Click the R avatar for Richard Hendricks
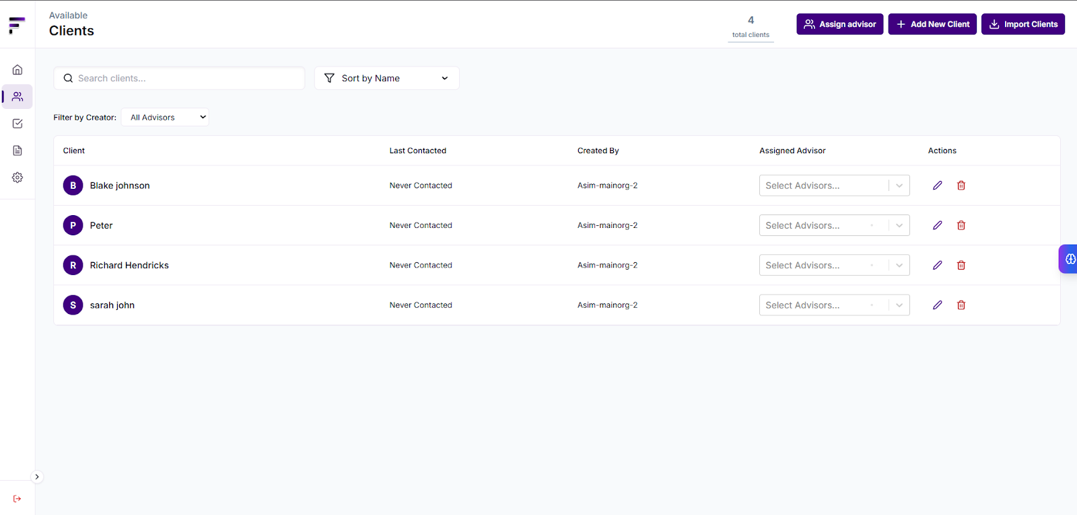Screen dimensions: 1077x515 click(73, 265)
